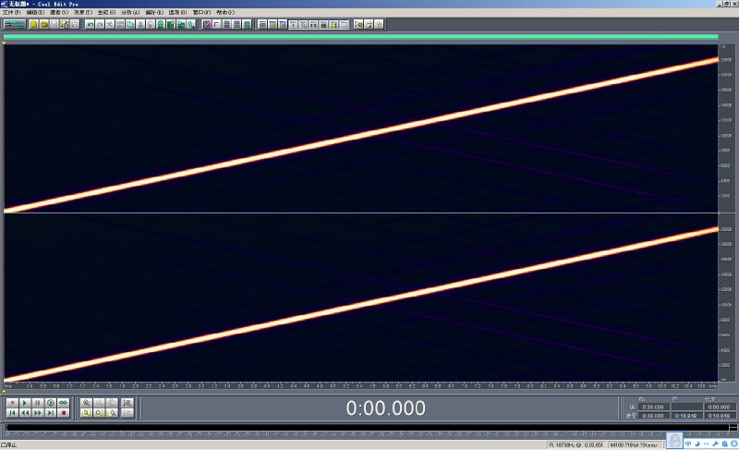Click yellow magnifier icon, bottom row second
Viewport: 739px width, 450px height.
tap(99, 413)
